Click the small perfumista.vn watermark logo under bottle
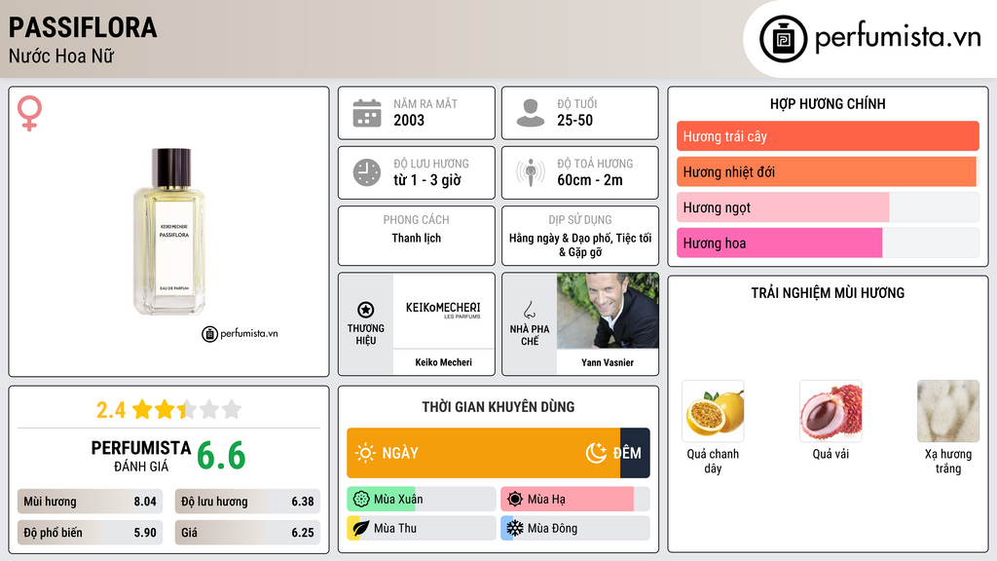This screenshot has height=561, width=997. coord(240,333)
